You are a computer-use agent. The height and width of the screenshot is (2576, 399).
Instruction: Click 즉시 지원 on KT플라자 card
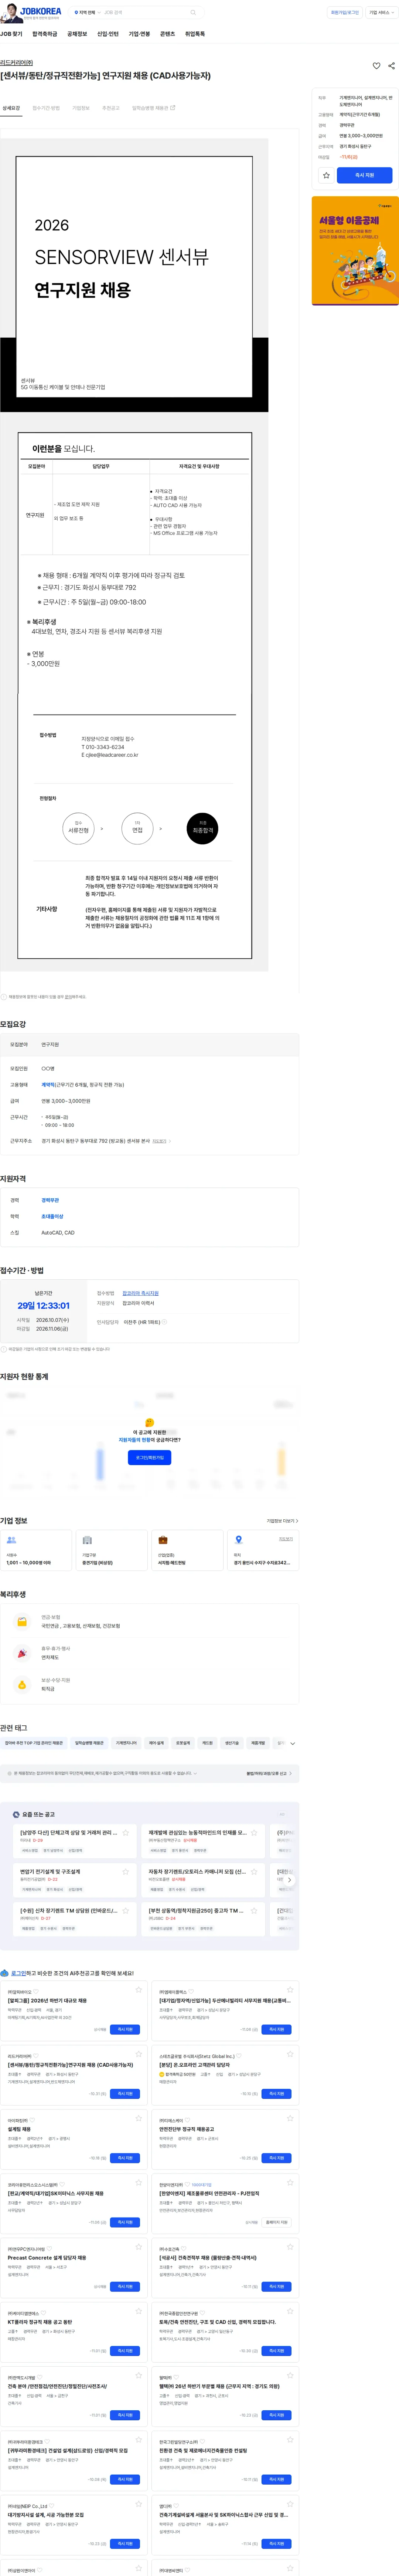point(125,2351)
